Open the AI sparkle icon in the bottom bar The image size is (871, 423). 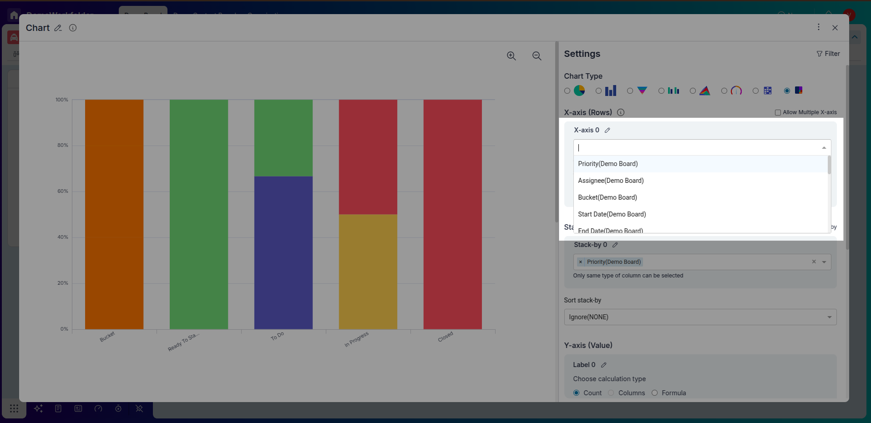38,408
